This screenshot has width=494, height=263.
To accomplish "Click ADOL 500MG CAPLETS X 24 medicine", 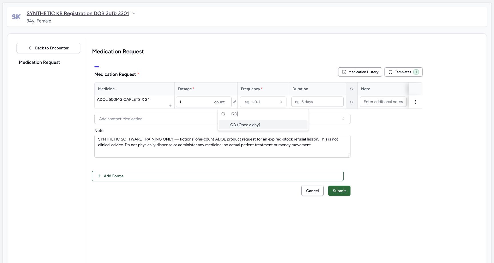I will [123, 99].
